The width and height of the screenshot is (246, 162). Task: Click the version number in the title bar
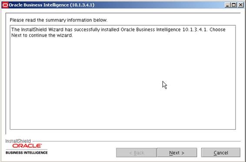click(82, 5)
